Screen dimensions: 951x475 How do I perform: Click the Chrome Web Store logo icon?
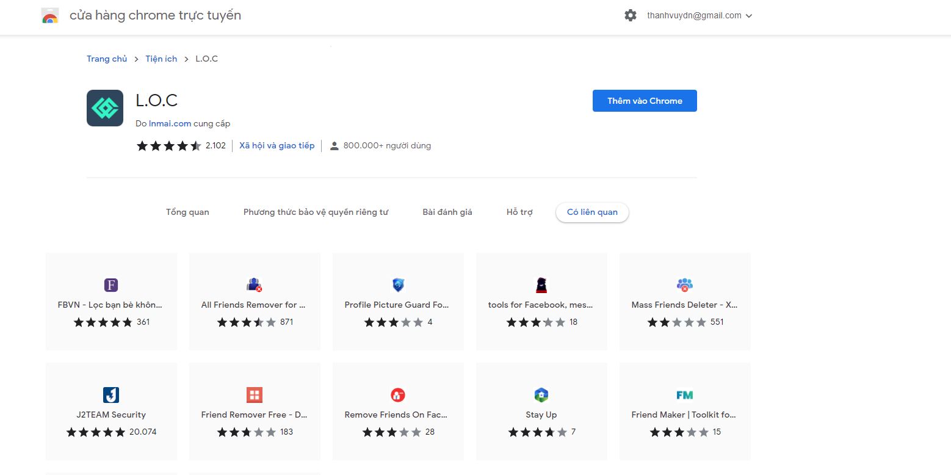(50, 16)
